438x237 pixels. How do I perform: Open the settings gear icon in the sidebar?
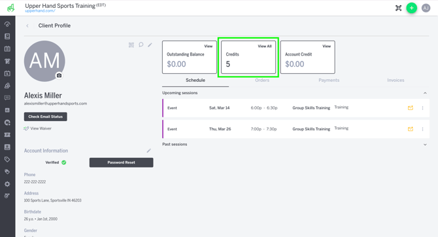(7, 184)
